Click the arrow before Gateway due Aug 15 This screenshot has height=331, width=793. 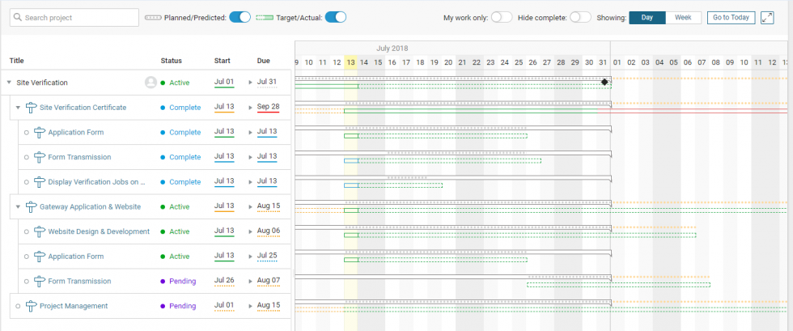(x=250, y=206)
